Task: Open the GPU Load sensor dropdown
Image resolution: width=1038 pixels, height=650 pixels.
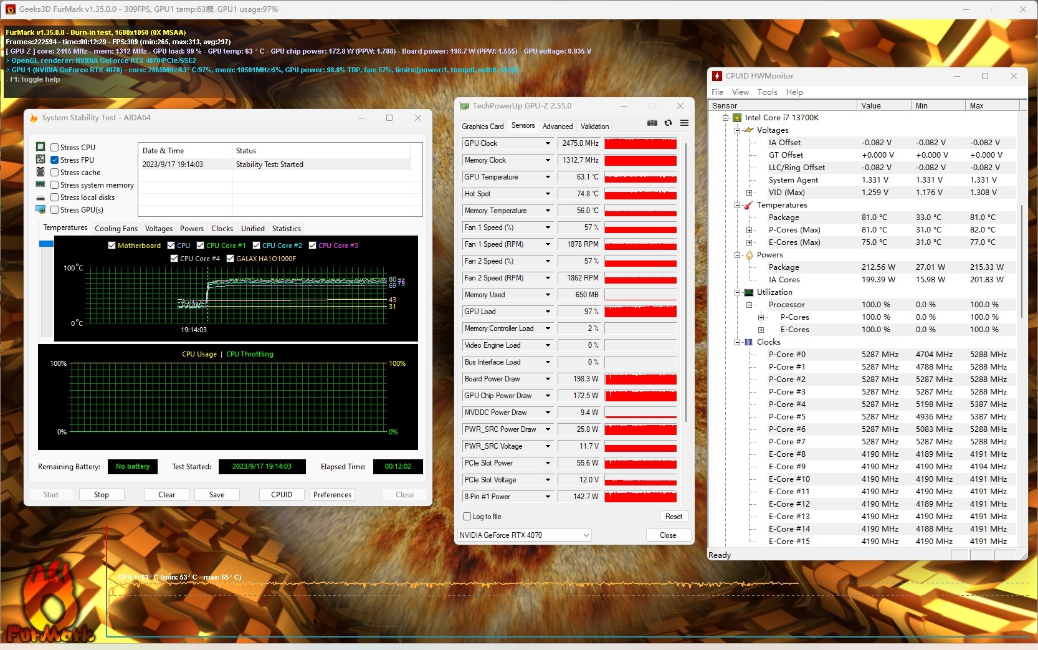Action: (x=548, y=312)
